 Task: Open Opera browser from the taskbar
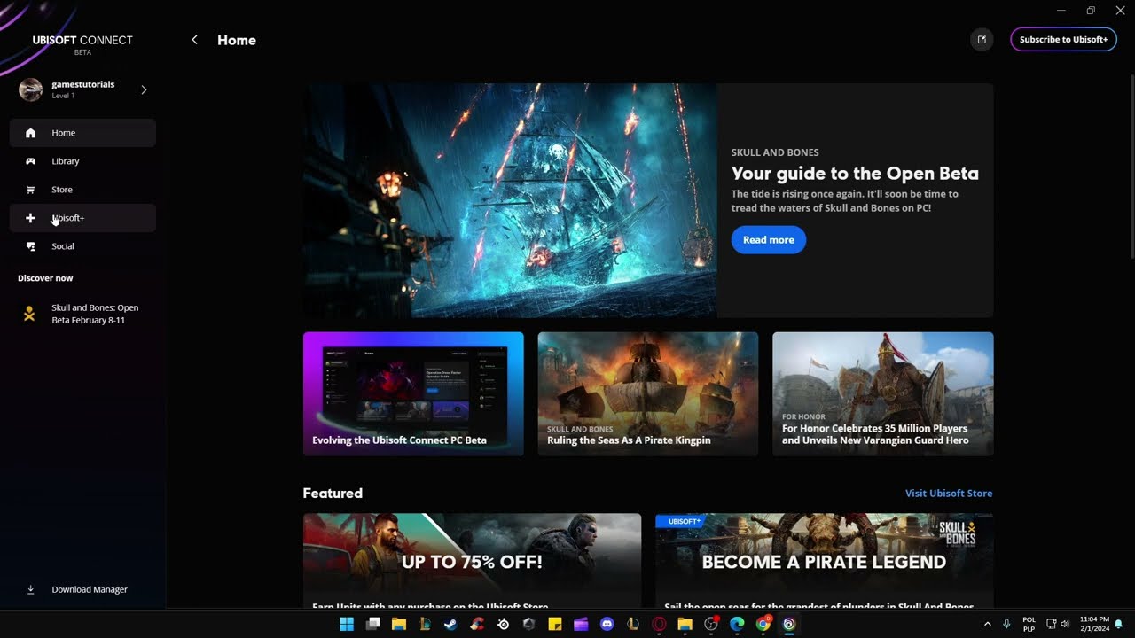coord(659,624)
